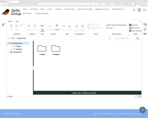Click the Delete X icon
This screenshot has width=148, height=118.
29,26
